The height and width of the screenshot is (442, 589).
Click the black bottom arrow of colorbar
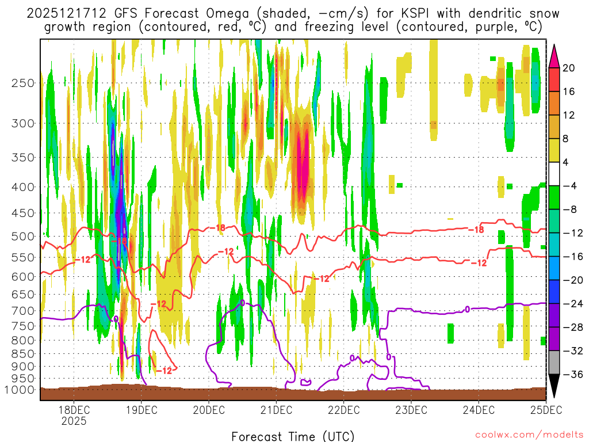[554, 386]
